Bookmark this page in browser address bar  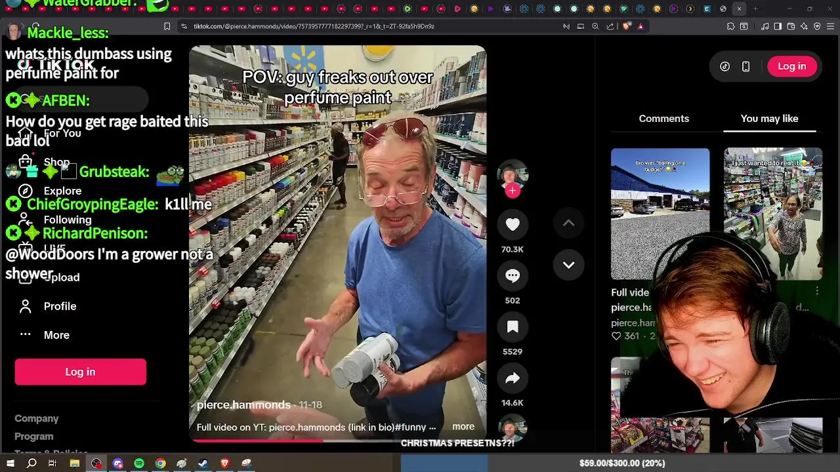tap(167, 26)
